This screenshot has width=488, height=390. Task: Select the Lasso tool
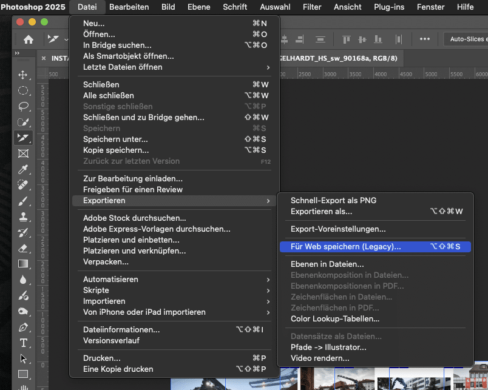pyautogui.click(x=23, y=106)
